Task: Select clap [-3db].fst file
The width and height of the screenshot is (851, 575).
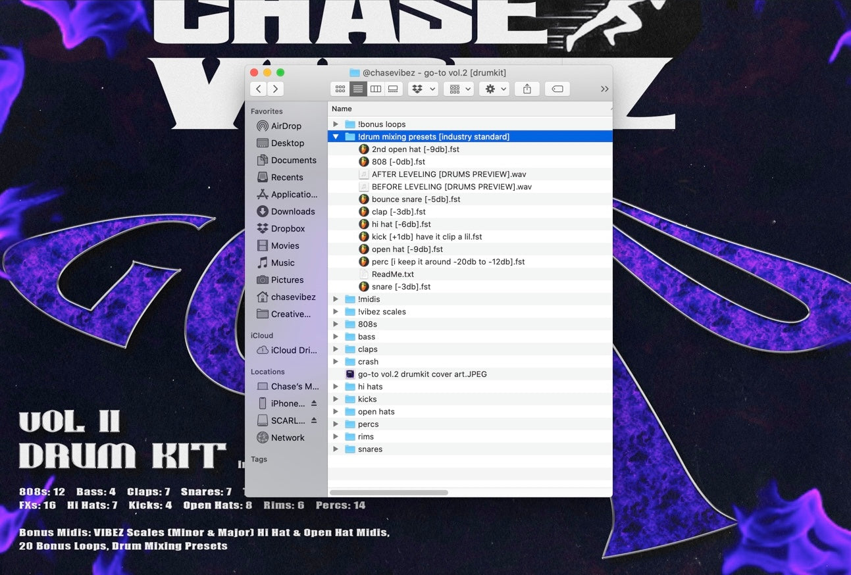Action: pyautogui.click(x=470, y=212)
